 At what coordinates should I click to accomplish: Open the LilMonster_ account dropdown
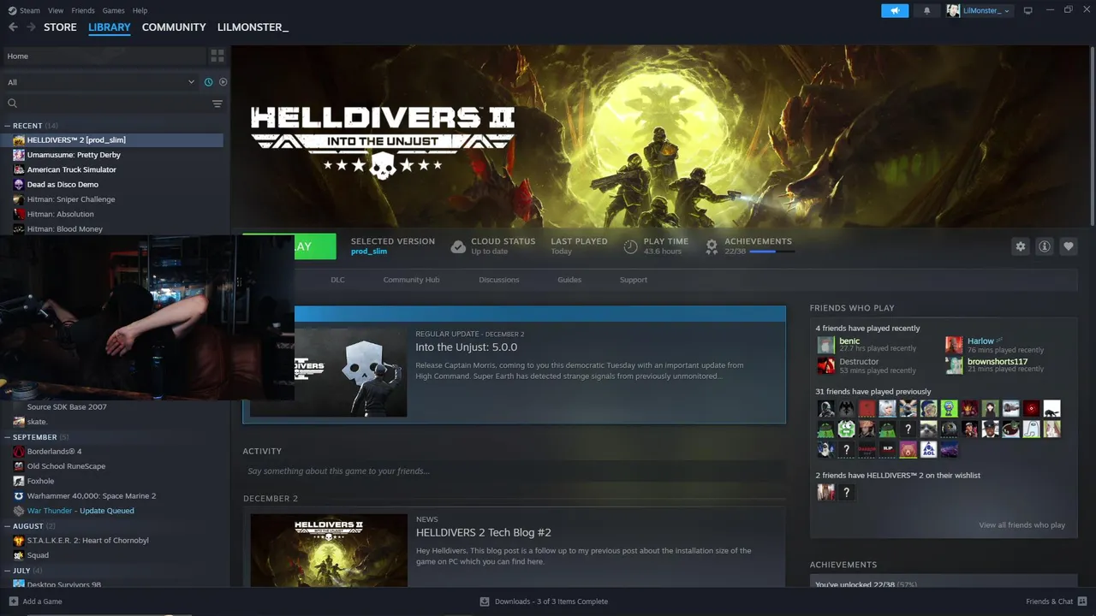(979, 10)
